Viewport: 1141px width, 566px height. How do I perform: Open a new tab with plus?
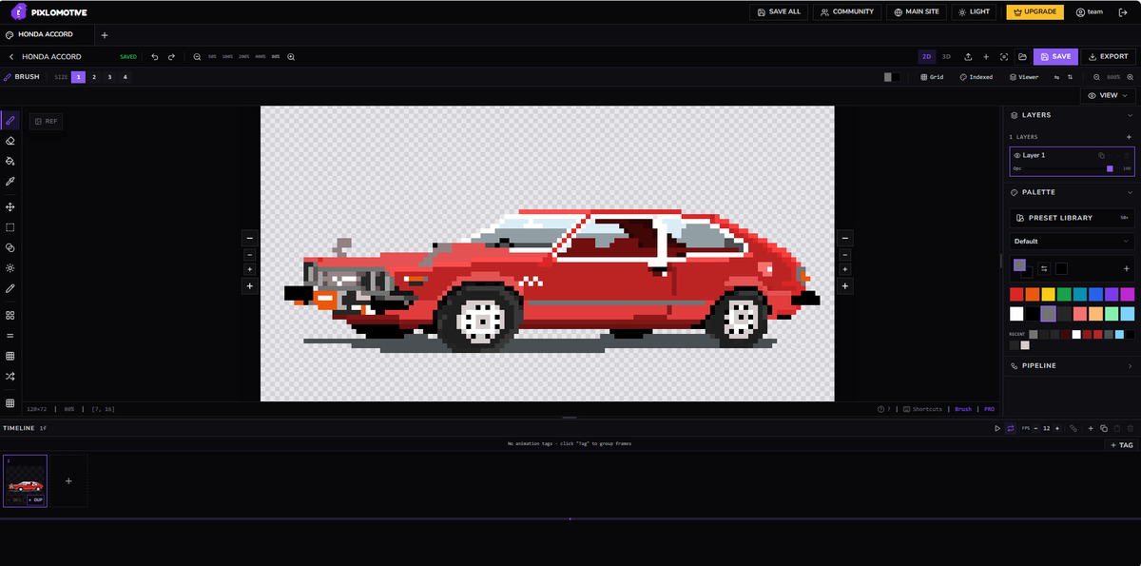[x=105, y=35]
